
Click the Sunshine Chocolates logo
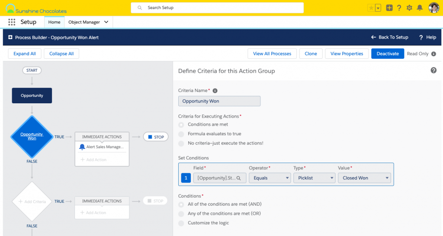click(x=36, y=9)
